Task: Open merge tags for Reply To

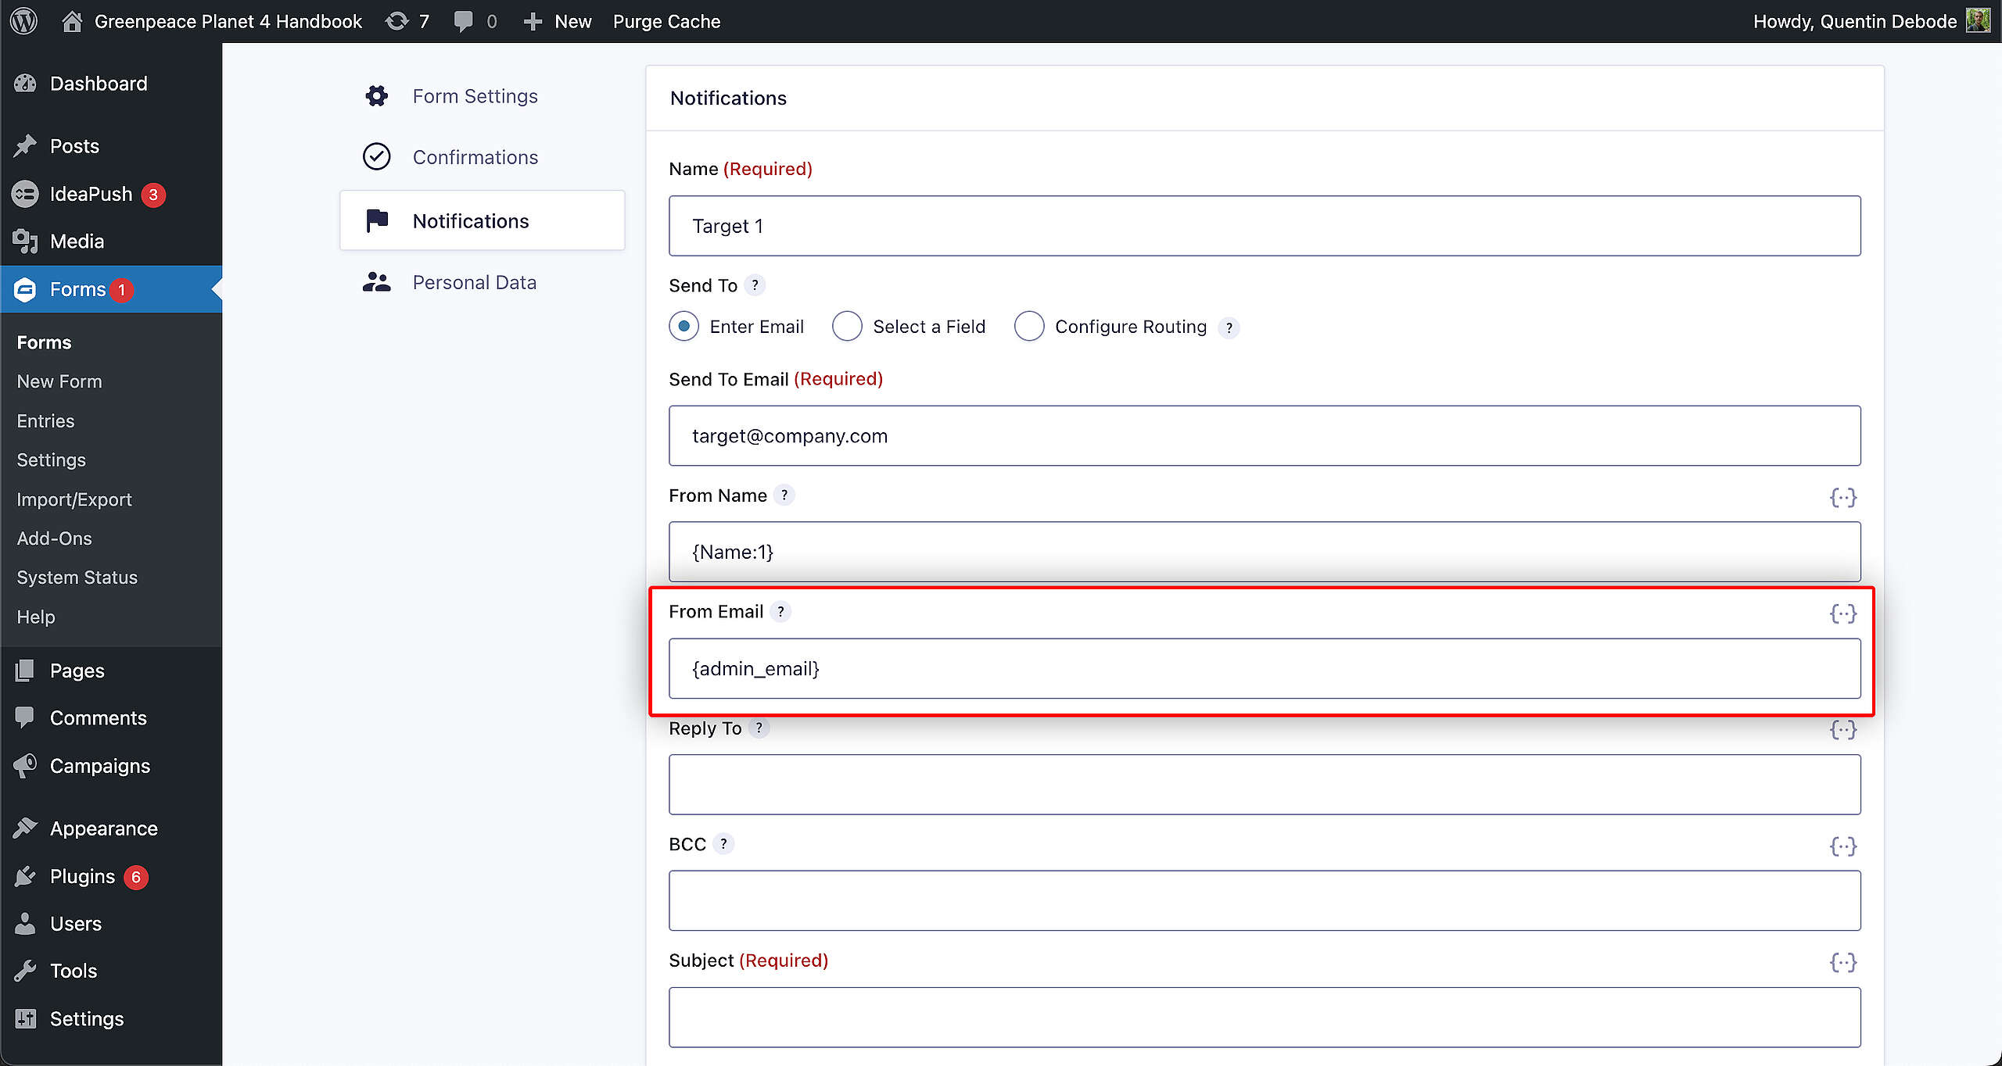Action: tap(1843, 729)
